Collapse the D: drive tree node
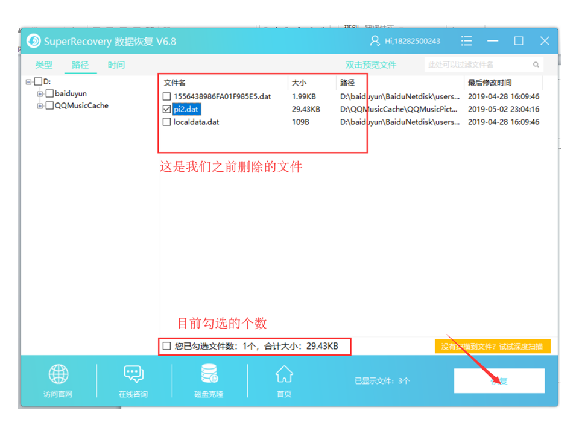The image size is (579, 434). (x=28, y=82)
